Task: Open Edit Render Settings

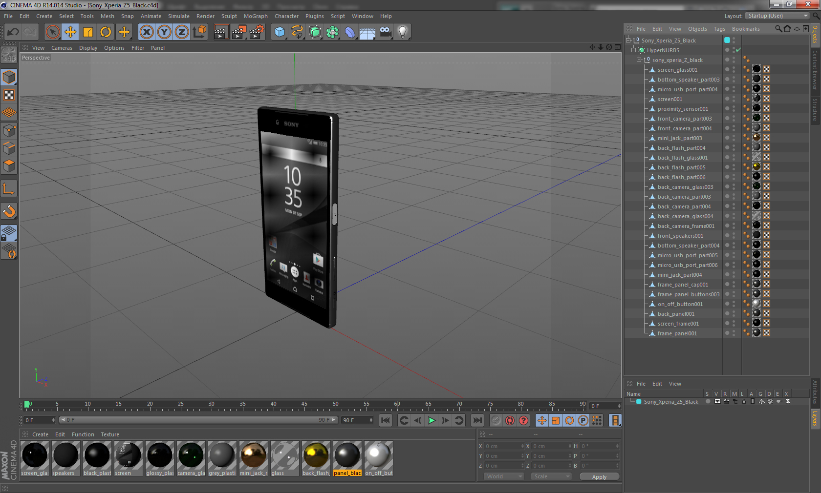Action: pos(257,32)
